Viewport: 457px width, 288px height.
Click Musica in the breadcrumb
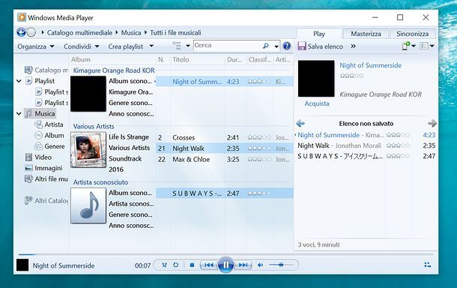pyautogui.click(x=131, y=33)
